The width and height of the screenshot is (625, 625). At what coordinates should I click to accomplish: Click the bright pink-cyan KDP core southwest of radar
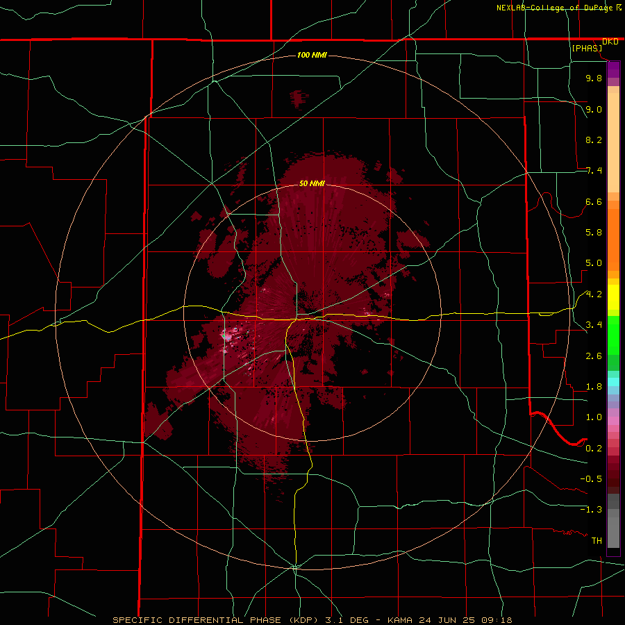(x=228, y=335)
